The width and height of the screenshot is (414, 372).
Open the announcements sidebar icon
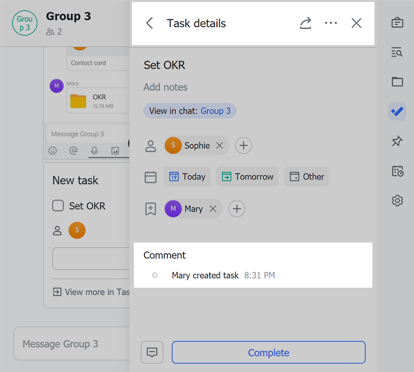tap(397, 22)
